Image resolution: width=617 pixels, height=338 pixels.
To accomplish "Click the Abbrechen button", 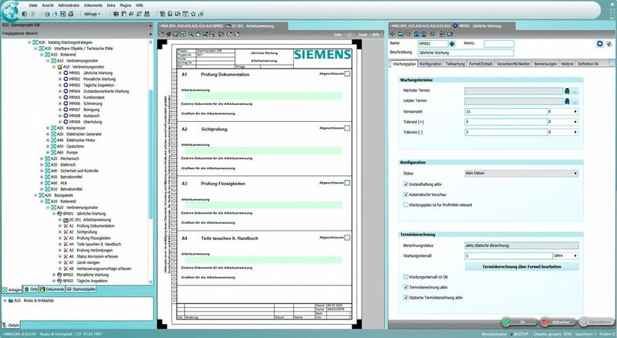I will (558, 322).
